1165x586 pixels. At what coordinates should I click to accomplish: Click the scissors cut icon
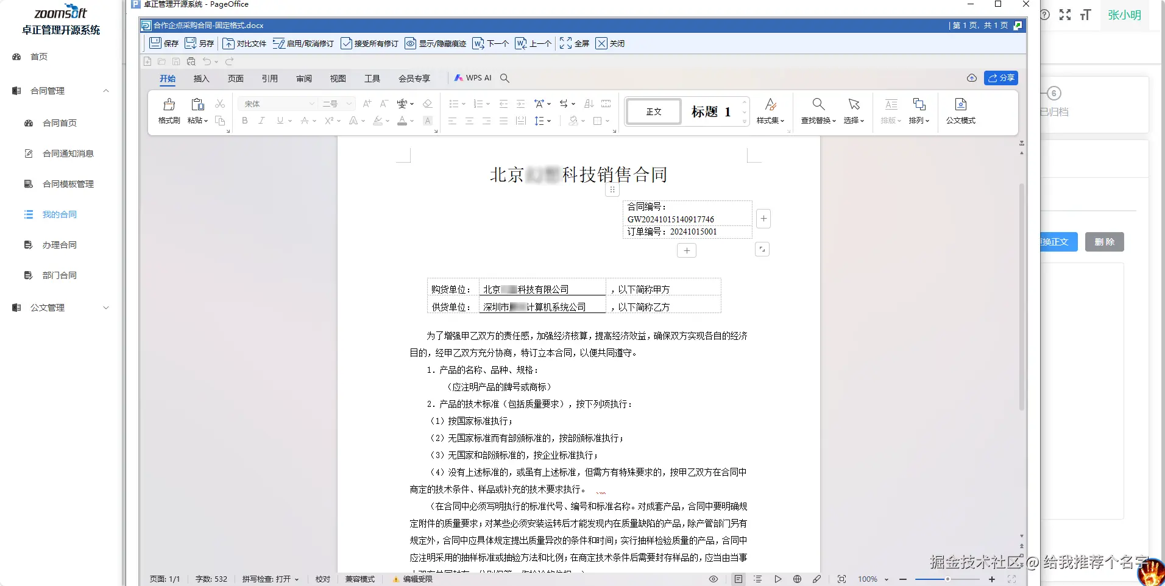[220, 104]
